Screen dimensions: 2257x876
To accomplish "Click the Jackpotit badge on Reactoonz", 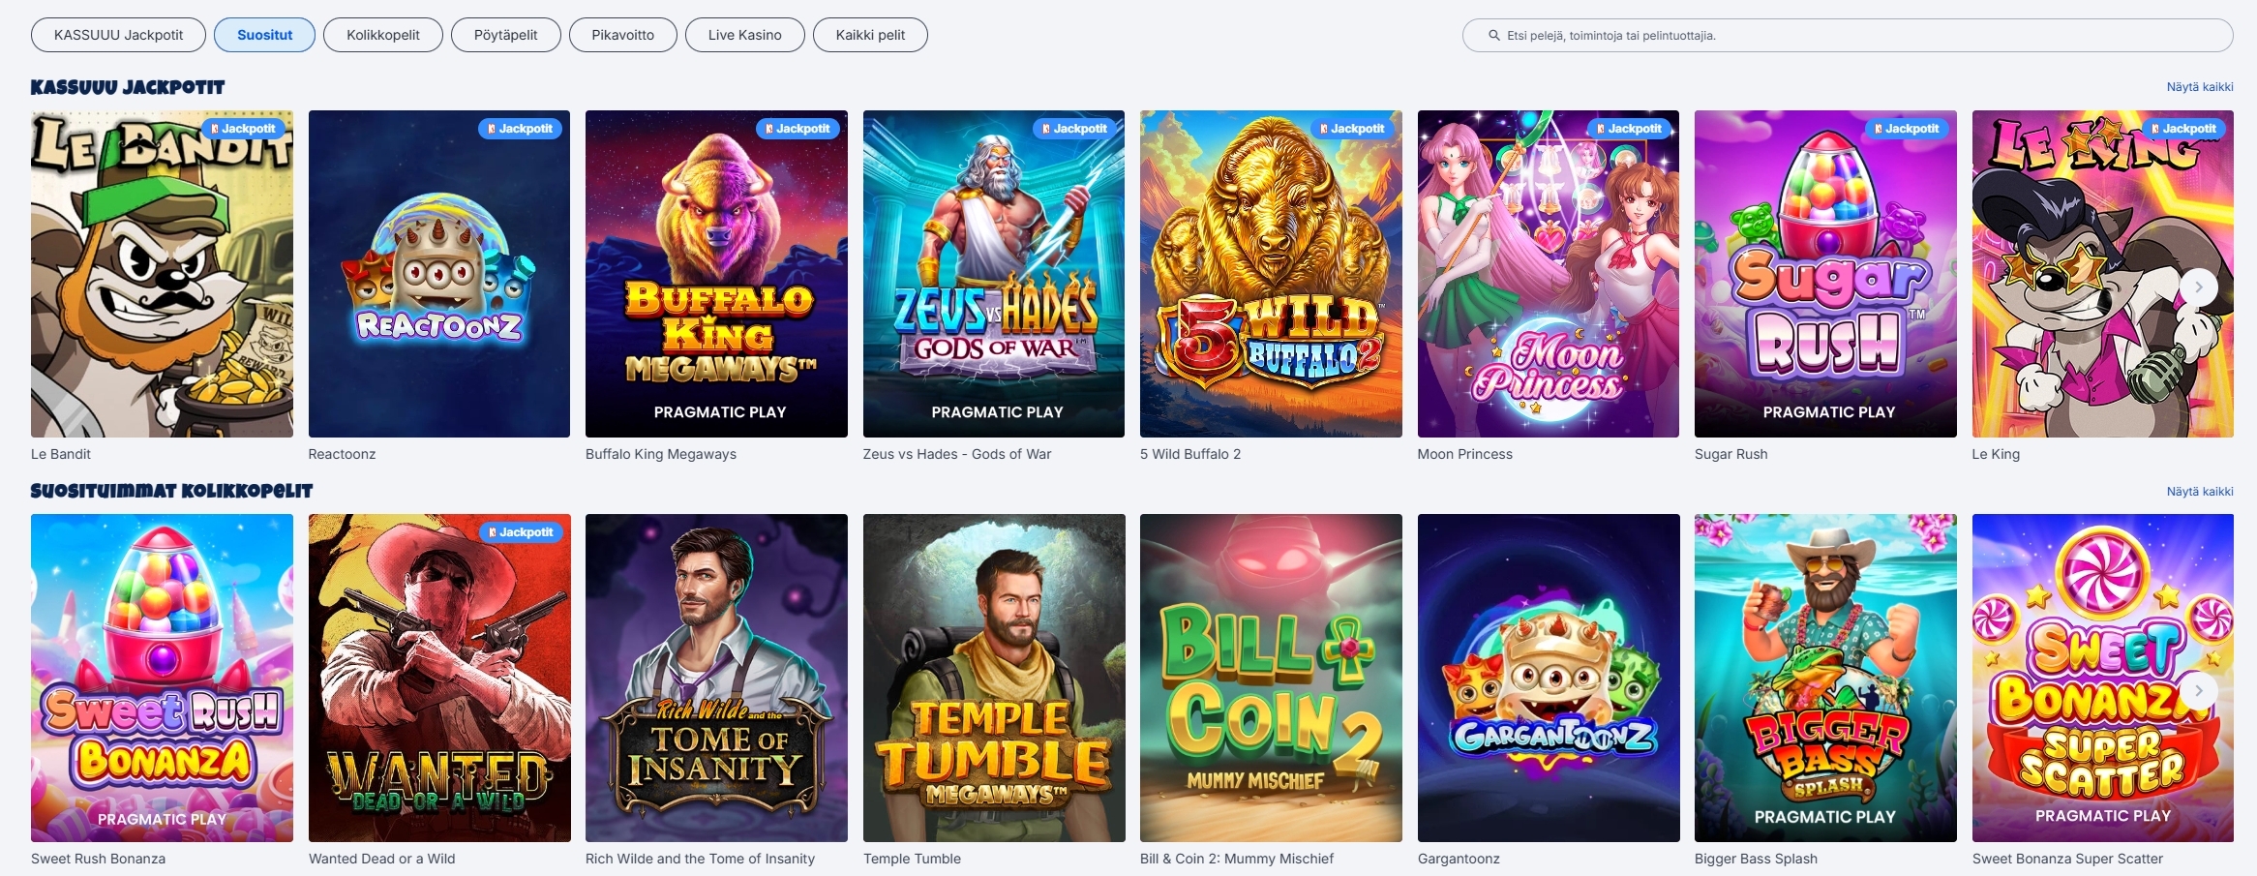I will pos(520,129).
